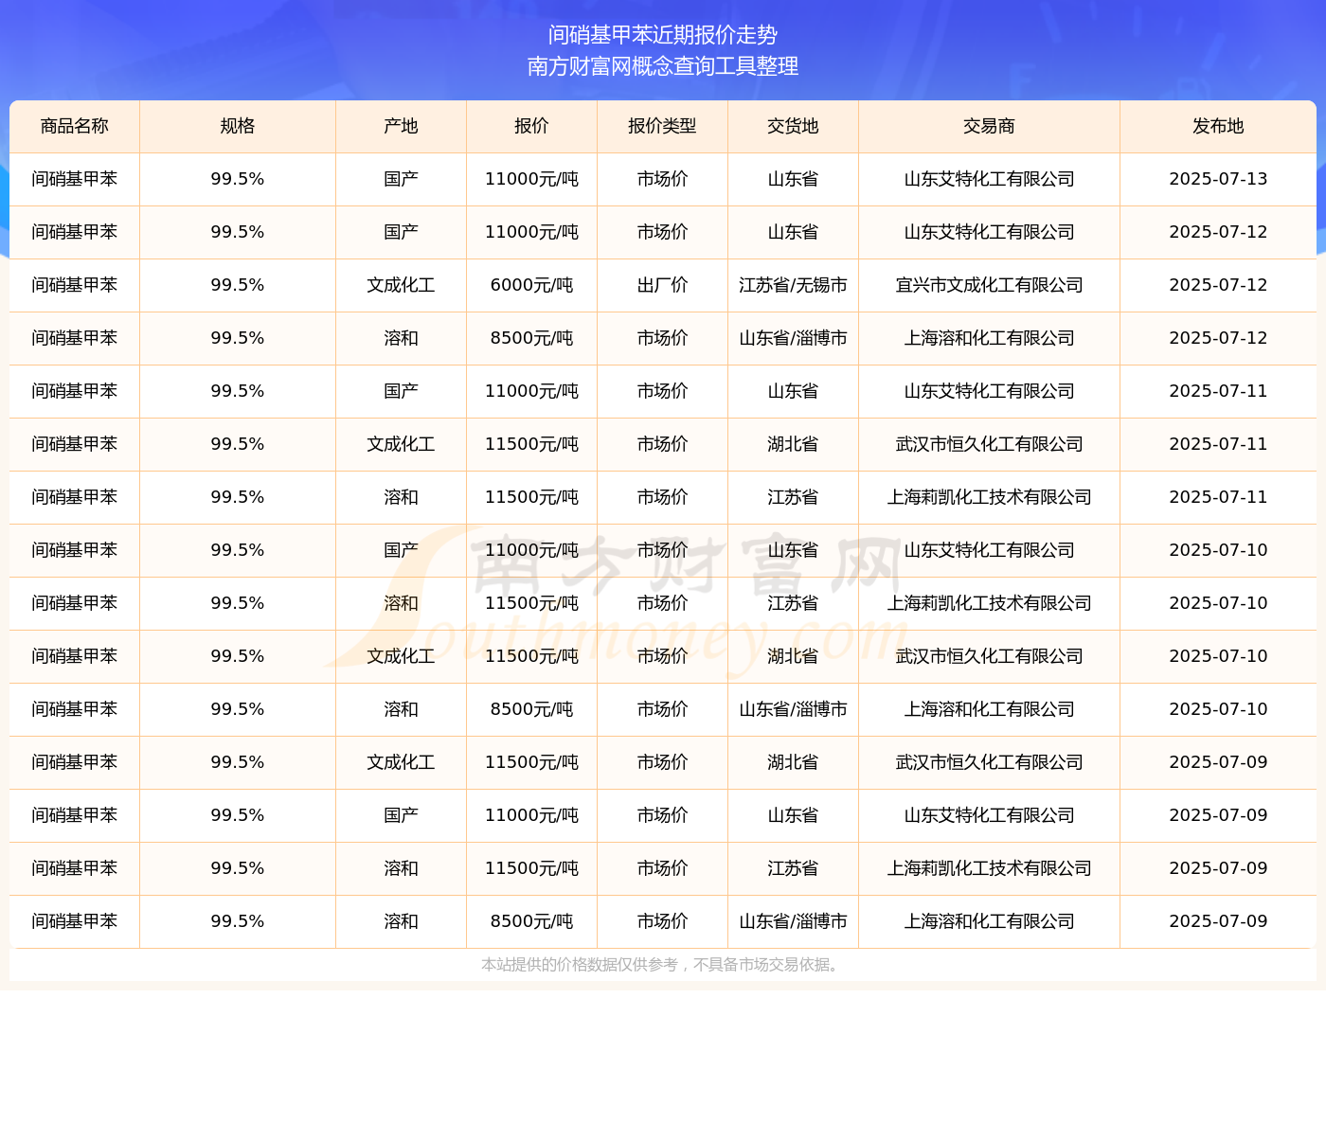Click 上海溶和化工有限公司 in the 2025-07-09 row
This screenshot has width=1326, height=1141.
(989, 921)
